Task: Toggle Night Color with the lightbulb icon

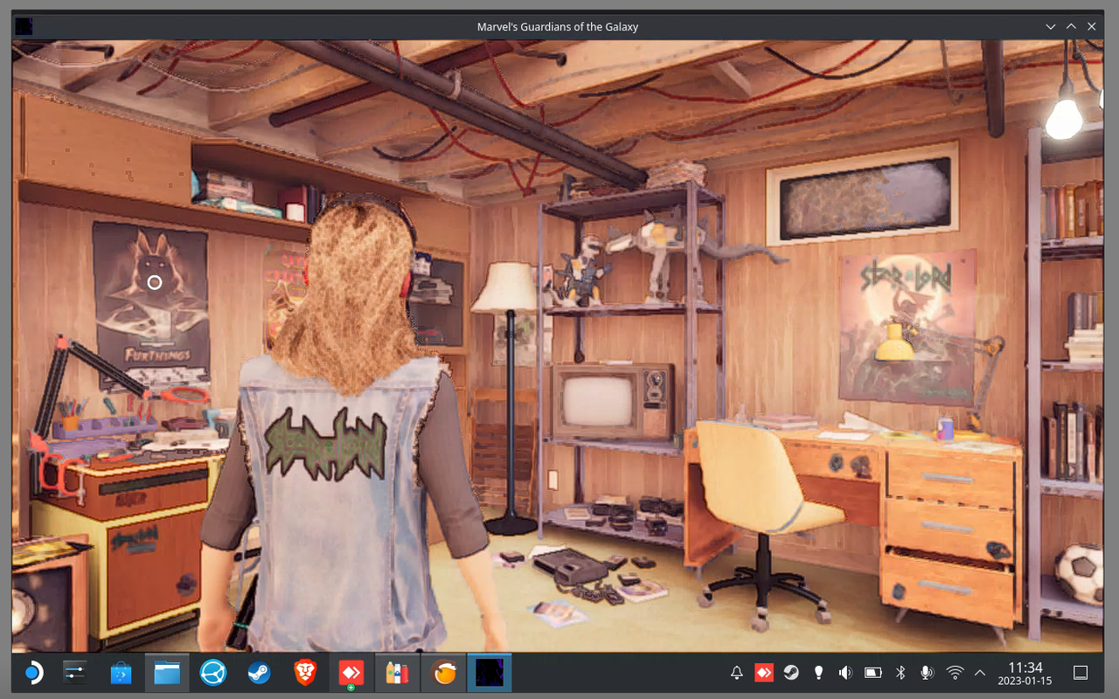Action: coord(818,673)
